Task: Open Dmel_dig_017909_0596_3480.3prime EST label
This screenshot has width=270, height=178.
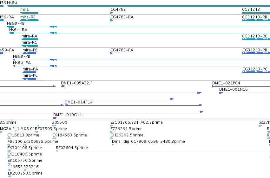Action: pyautogui.click(x=148, y=142)
